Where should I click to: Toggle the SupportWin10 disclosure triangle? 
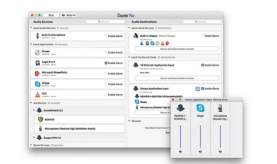tap(34, 137)
